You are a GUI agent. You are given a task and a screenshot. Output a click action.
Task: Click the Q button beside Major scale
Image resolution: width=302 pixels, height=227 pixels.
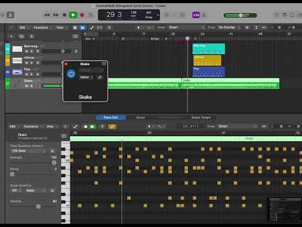(52, 190)
